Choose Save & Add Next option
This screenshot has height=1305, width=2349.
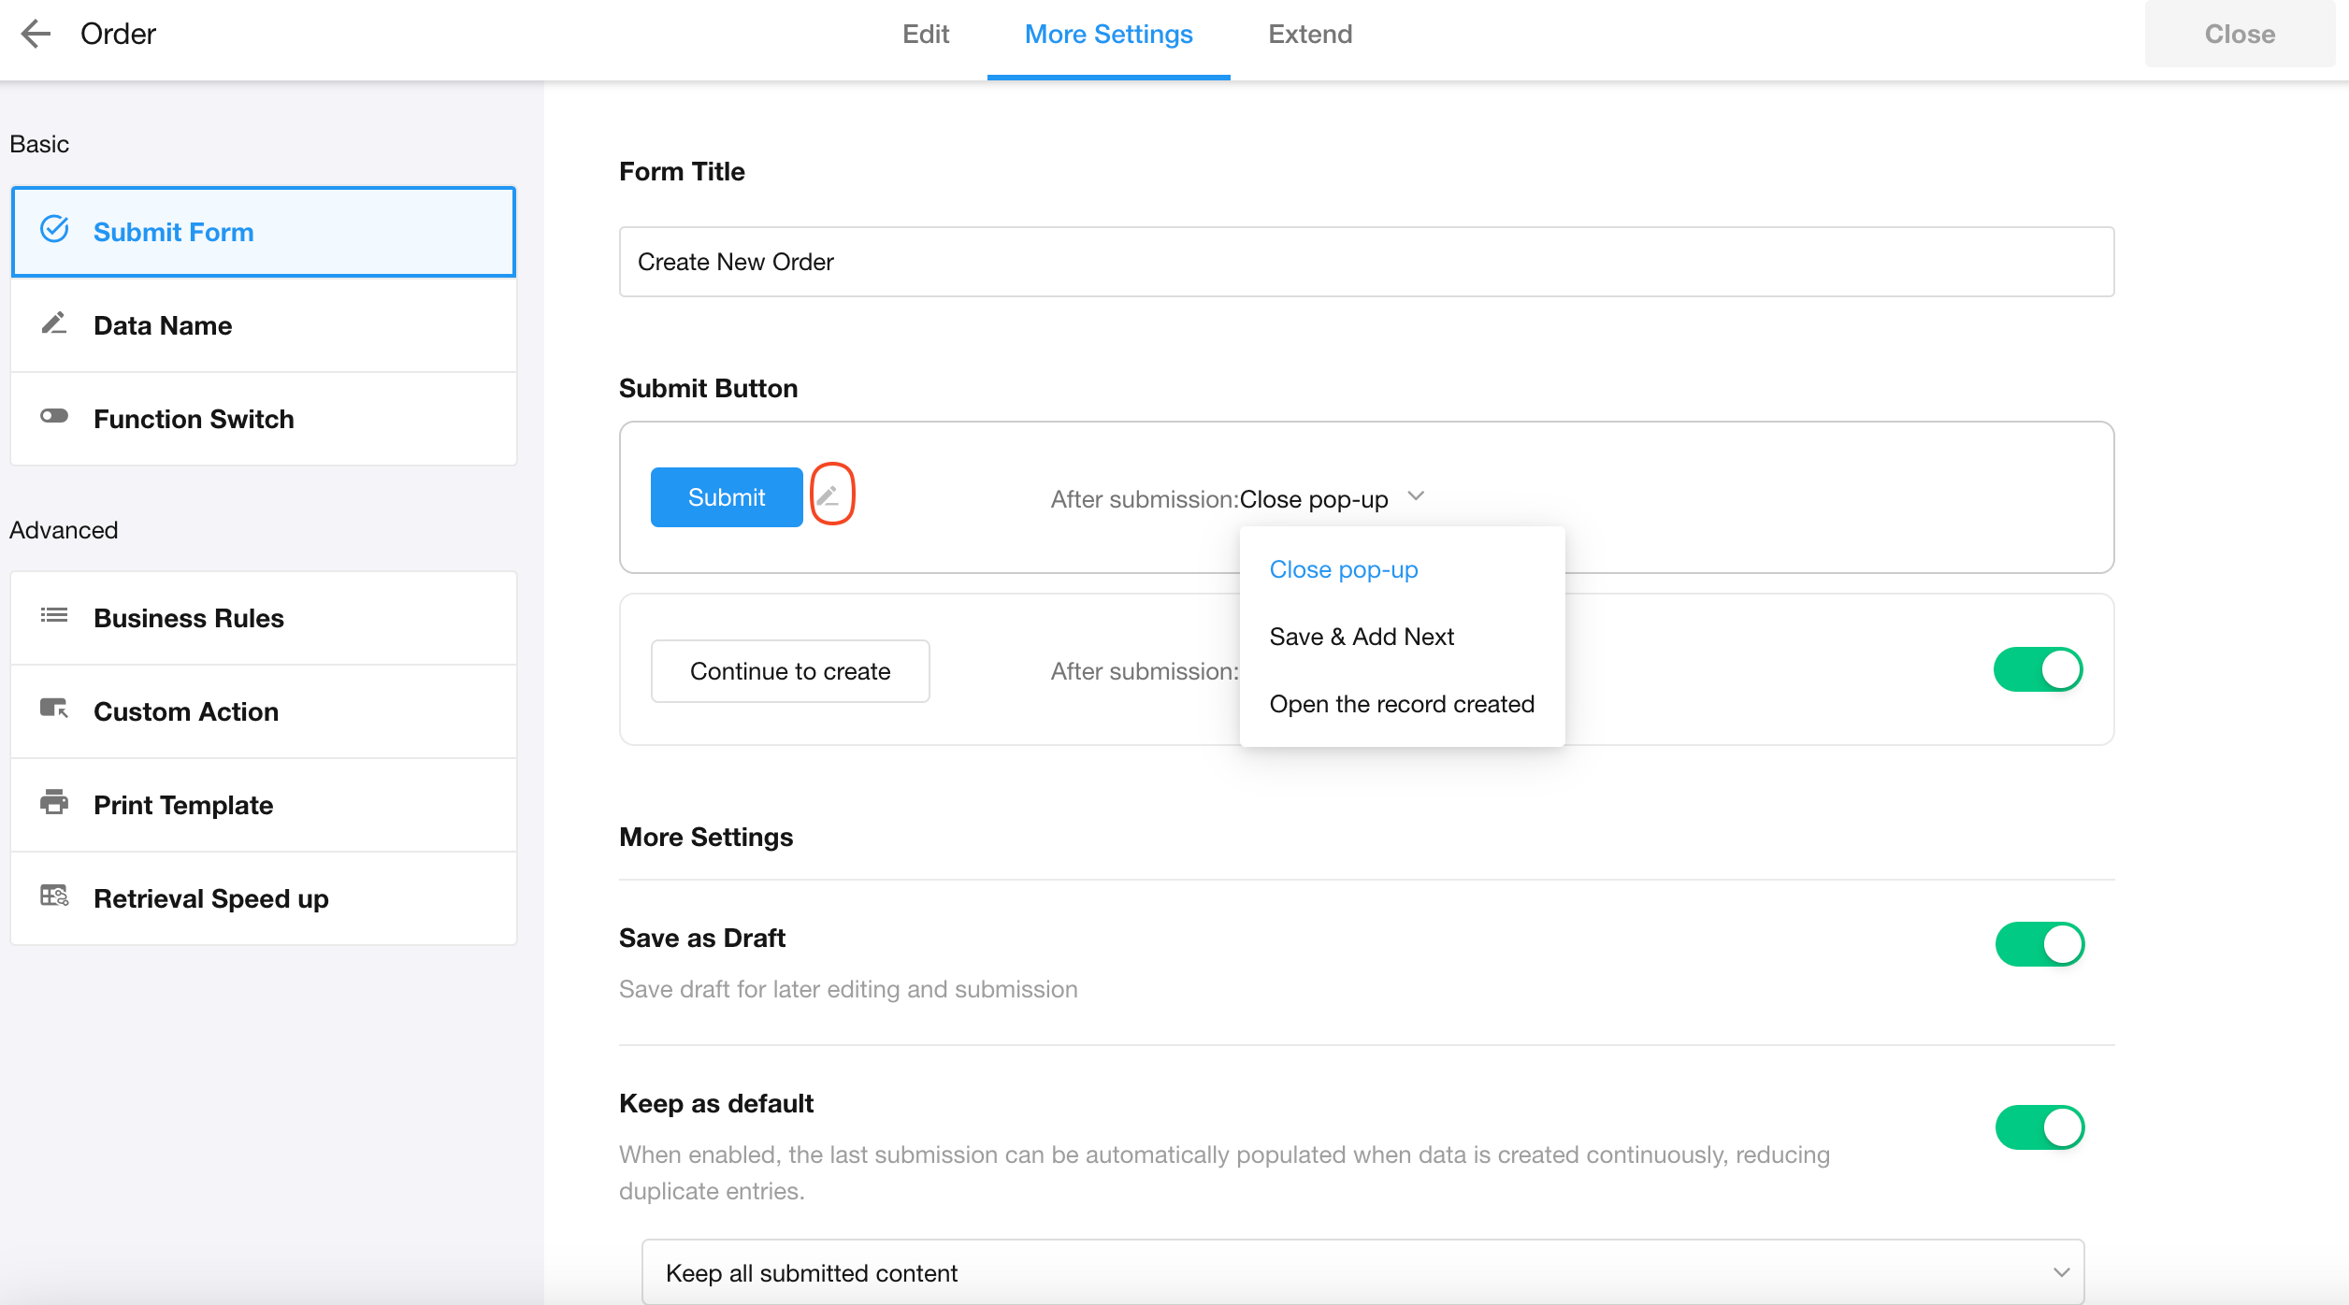point(1362,638)
